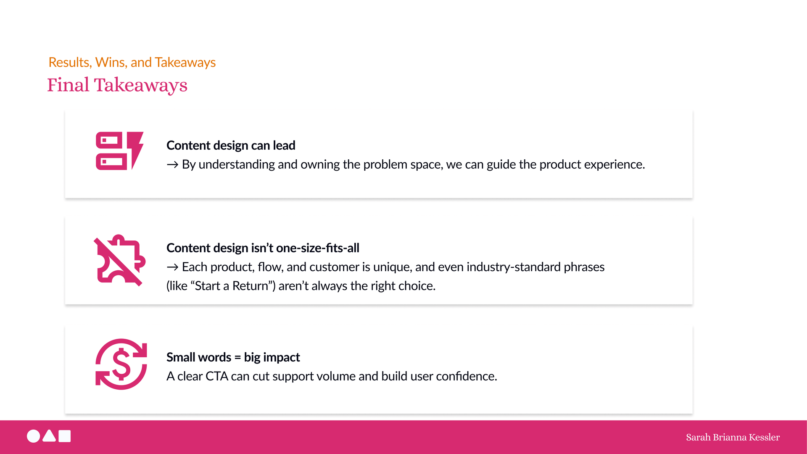Click the "Start a Return" phrase line

click(x=301, y=286)
